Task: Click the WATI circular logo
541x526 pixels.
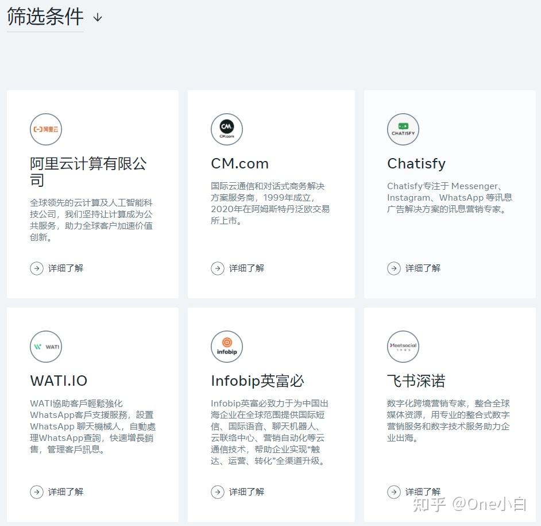Action: 46,347
